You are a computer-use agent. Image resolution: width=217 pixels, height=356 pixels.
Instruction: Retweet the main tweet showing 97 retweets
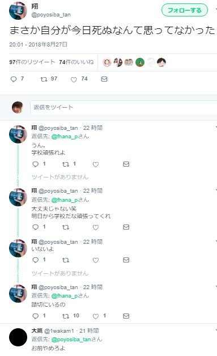coord(44,79)
